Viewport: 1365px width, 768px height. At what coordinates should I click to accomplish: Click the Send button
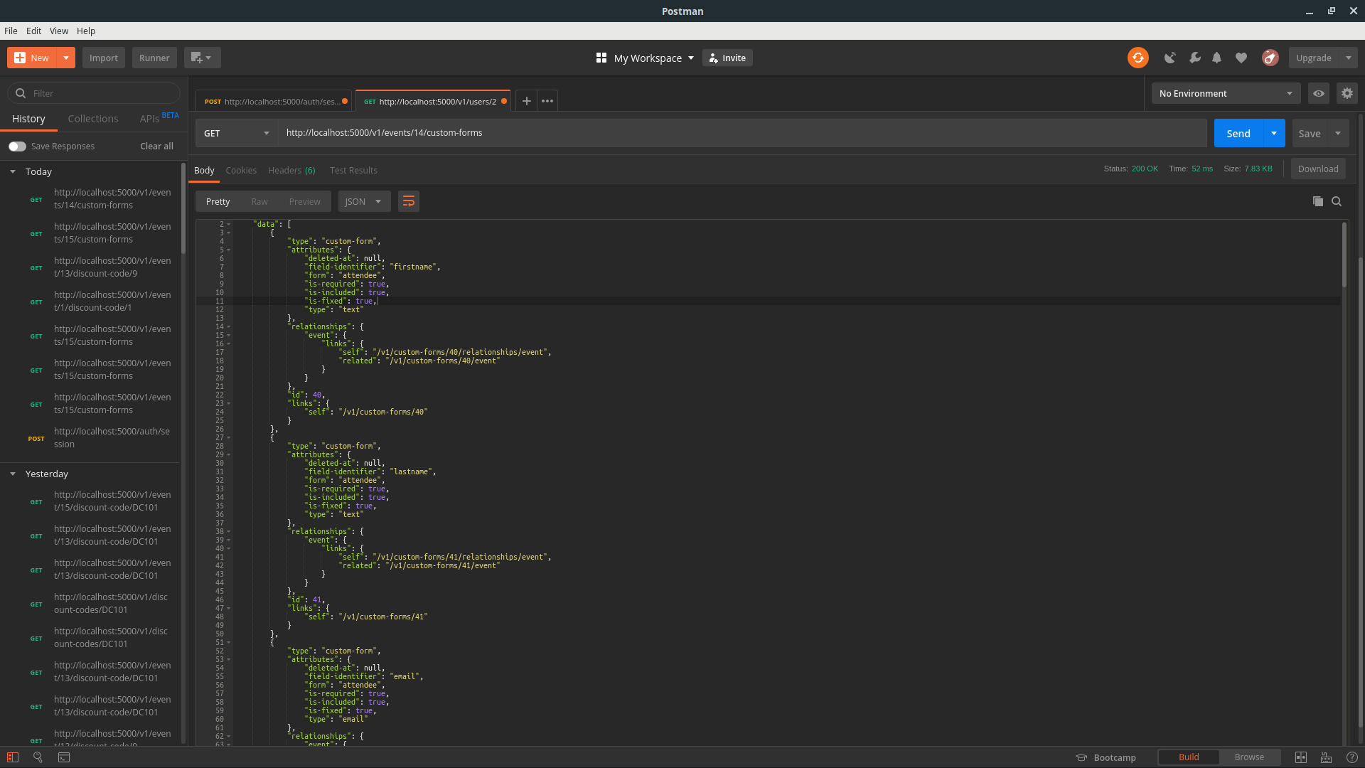[x=1238, y=133]
